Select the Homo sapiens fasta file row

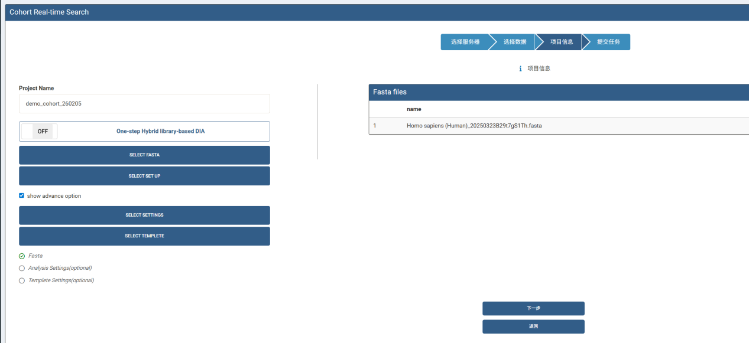(x=559, y=126)
